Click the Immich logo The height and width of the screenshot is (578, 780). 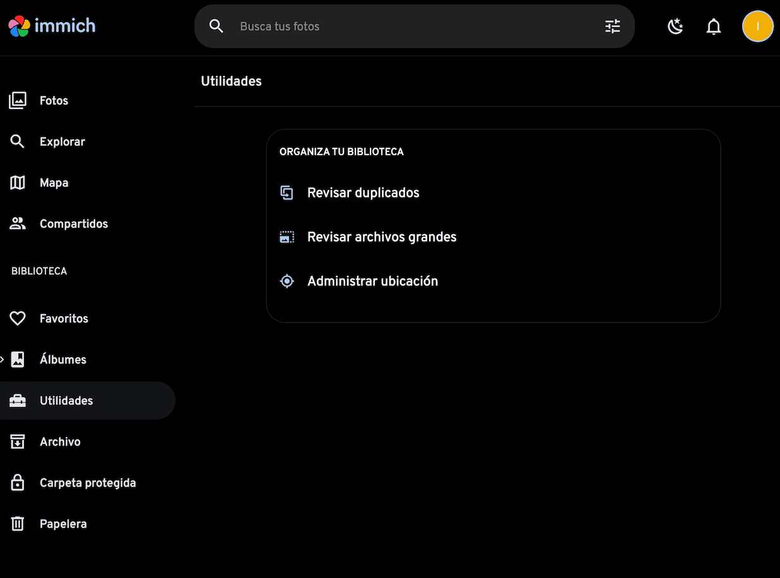[x=52, y=27]
